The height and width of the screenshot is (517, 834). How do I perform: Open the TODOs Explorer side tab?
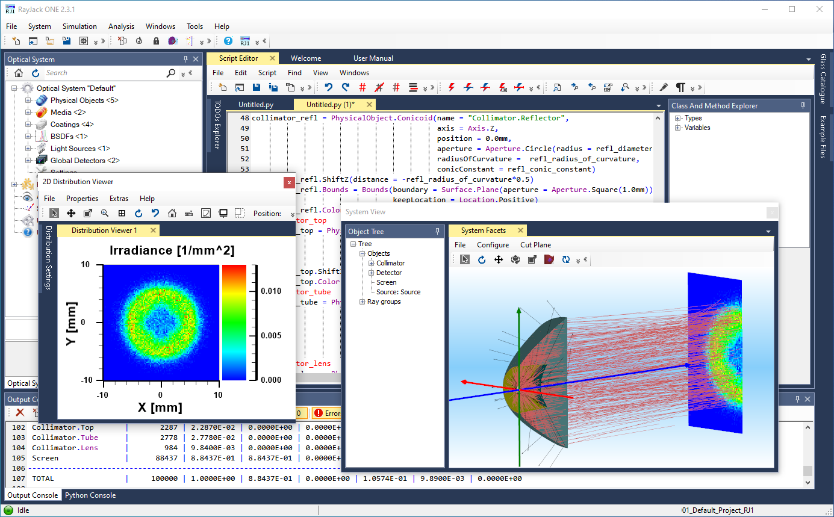pos(217,124)
